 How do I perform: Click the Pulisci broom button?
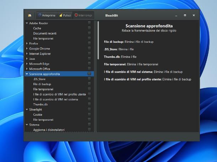[x=65, y=15]
